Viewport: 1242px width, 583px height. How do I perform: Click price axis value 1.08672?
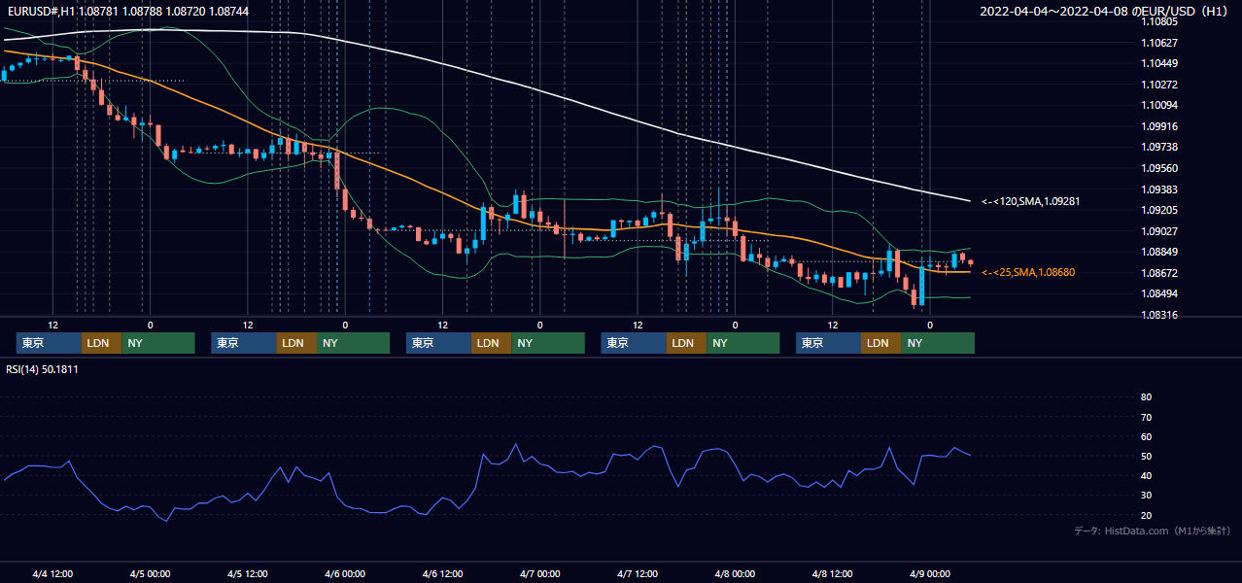[x=1159, y=273]
